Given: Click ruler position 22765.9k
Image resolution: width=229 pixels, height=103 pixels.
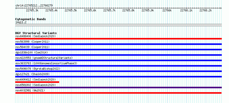Looking at the screenshot, I should coord(148,10).
